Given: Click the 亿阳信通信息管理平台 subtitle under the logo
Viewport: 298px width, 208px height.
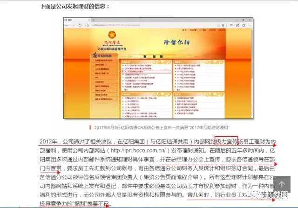Looking at the screenshot, I should click(x=112, y=49).
